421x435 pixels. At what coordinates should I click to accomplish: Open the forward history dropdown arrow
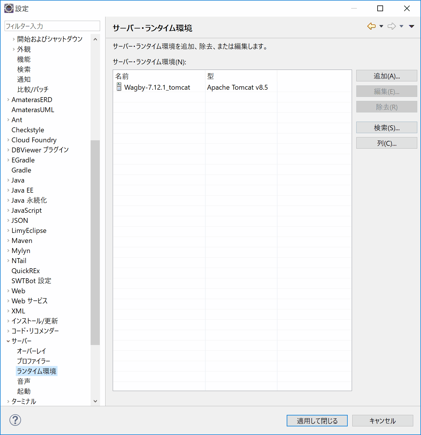point(401,26)
